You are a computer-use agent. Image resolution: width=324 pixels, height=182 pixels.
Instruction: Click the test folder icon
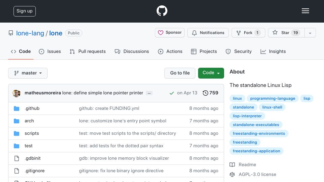pyautogui.click(x=17, y=146)
